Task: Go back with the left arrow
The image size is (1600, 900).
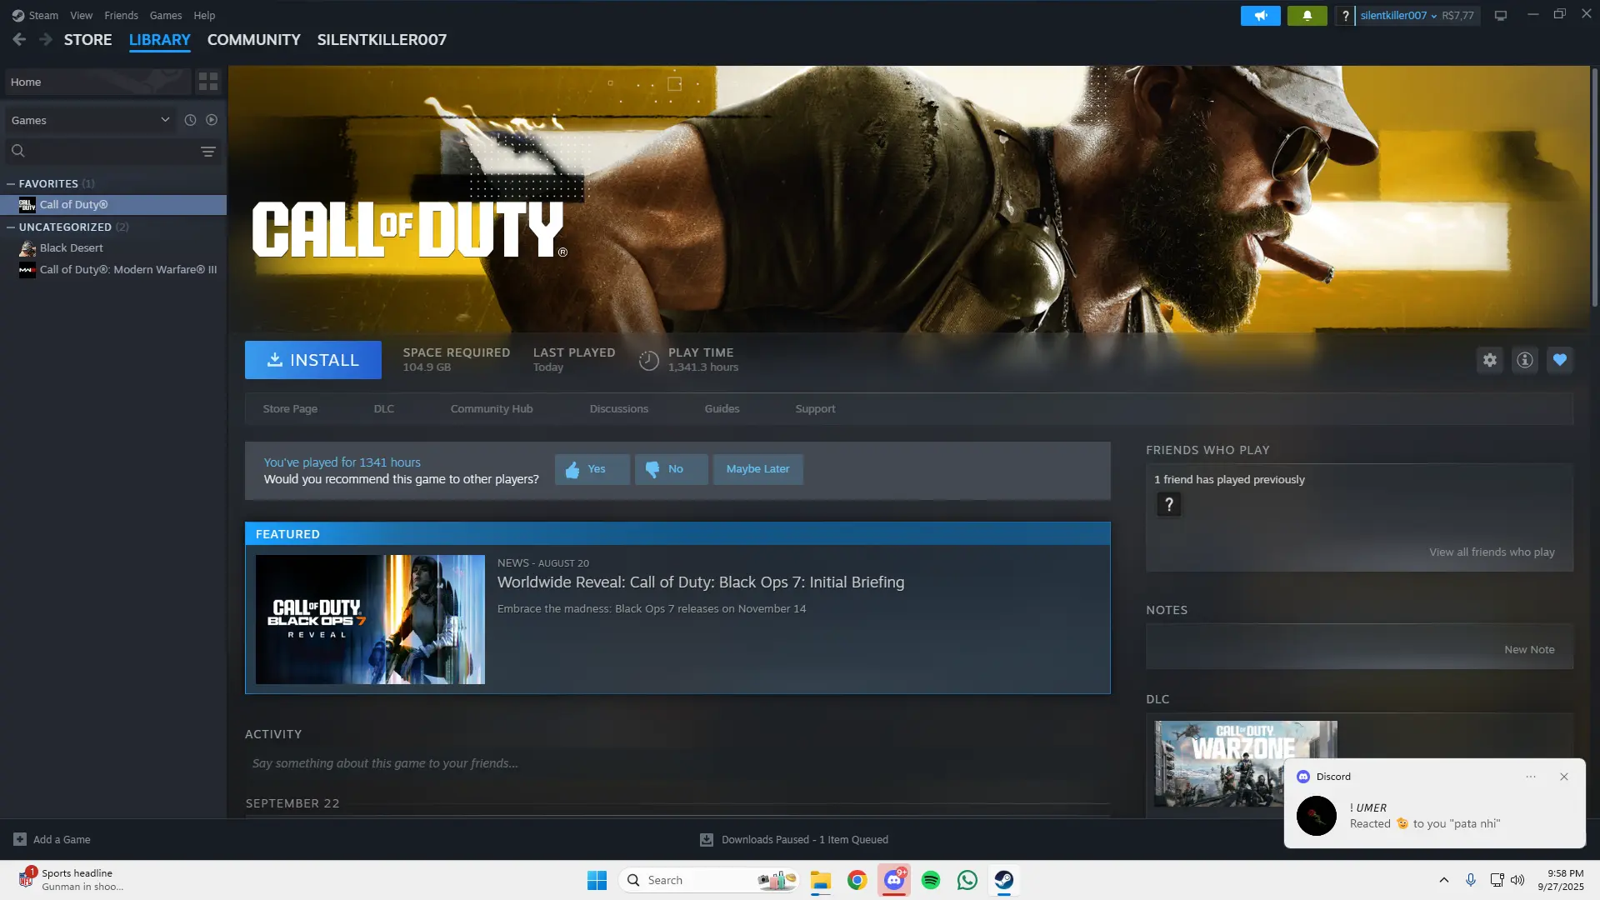Action: 19,39
